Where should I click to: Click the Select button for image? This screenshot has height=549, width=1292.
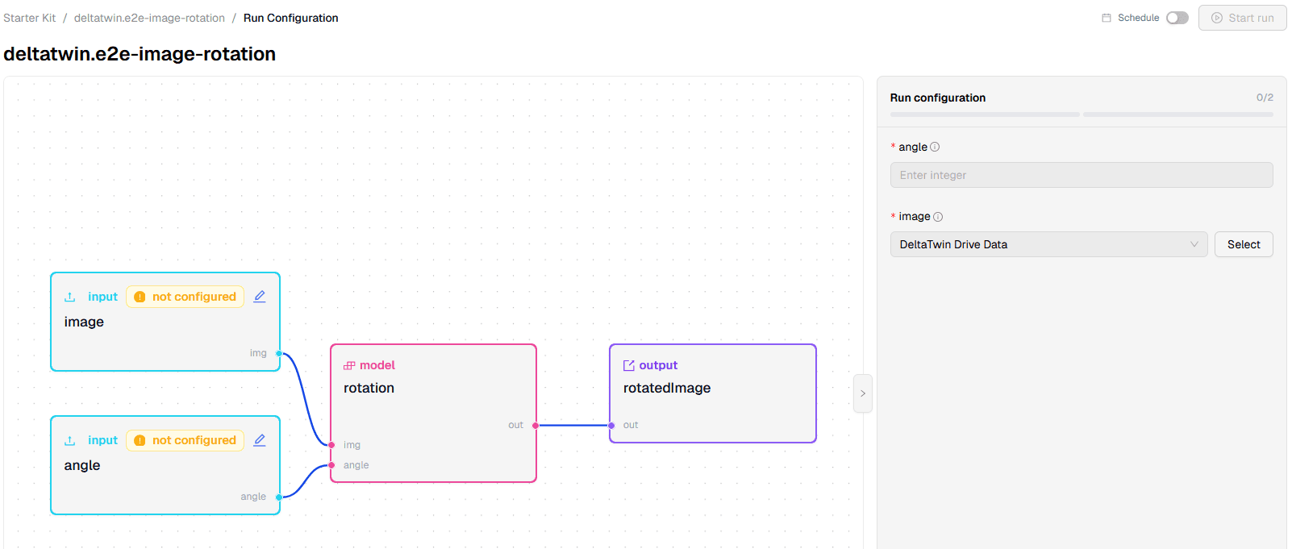point(1244,244)
